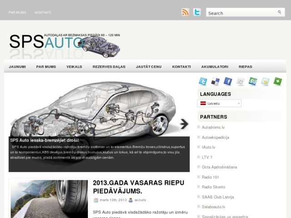Open Octa Apdrošināšana link
This screenshot has width=291, height=218.
(219, 167)
